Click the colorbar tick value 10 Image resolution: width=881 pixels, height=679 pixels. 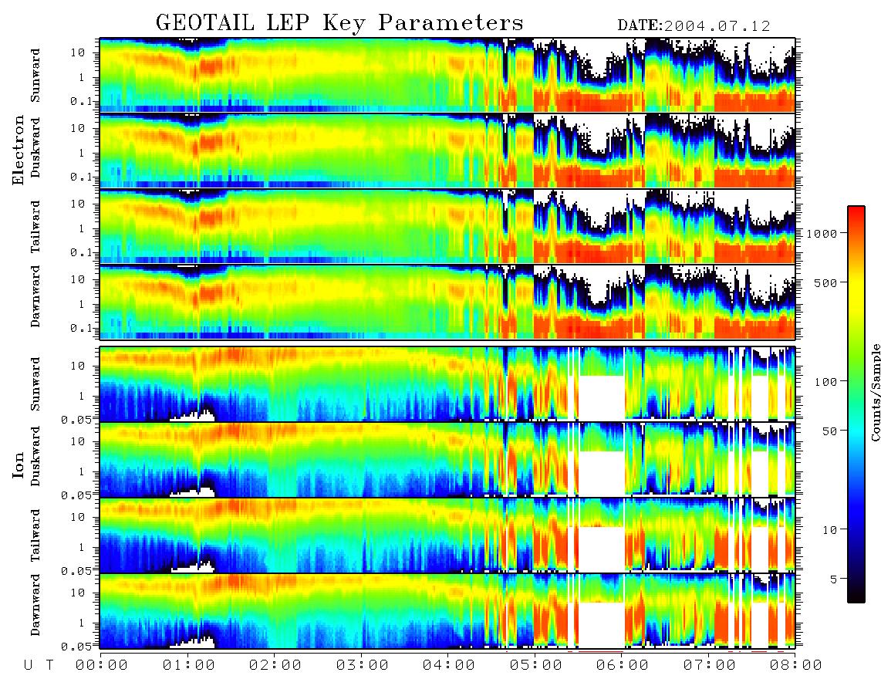[x=830, y=529]
